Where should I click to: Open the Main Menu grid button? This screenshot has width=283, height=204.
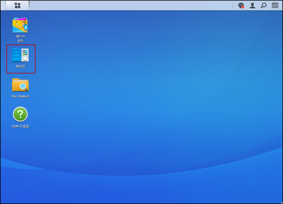click(x=17, y=5)
